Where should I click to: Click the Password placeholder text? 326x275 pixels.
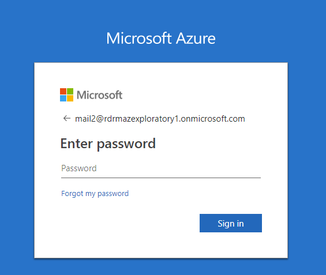(x=79, y=168)
